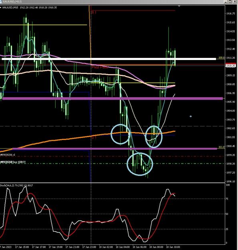The image size is (238, 250).
Task: Select the thick white horizontal line
Action: click(x=109, y=59)
